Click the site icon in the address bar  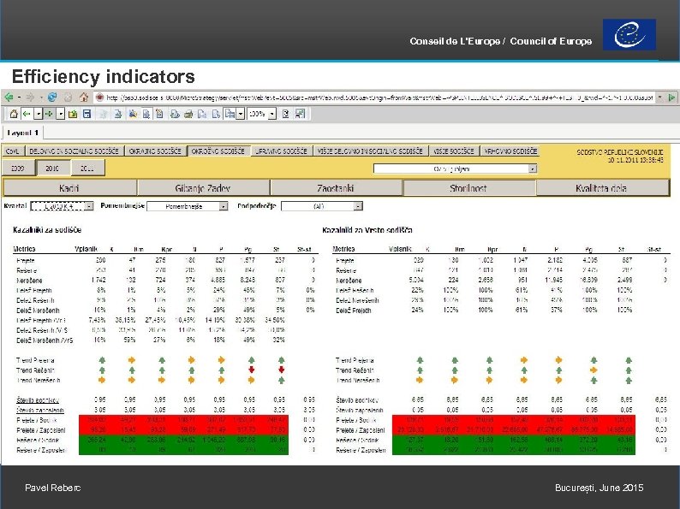tap(99, 98)
